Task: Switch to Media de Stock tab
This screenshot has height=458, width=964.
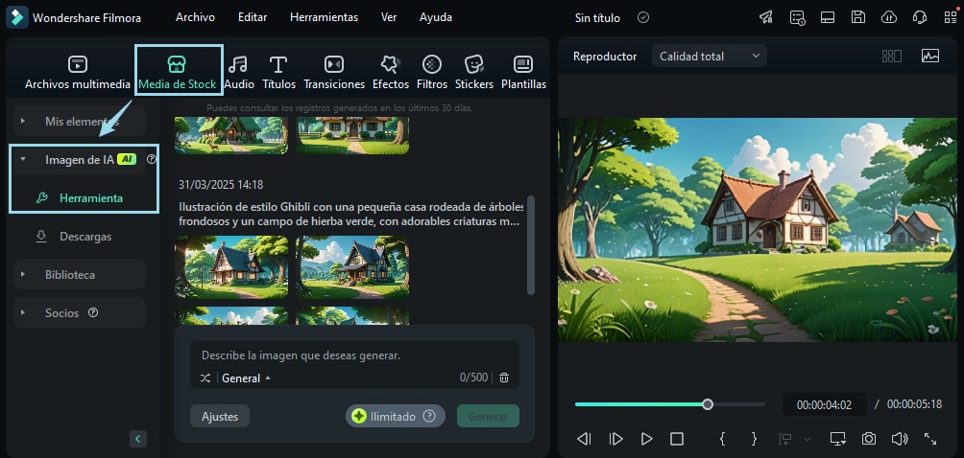Action: point(177,73)
